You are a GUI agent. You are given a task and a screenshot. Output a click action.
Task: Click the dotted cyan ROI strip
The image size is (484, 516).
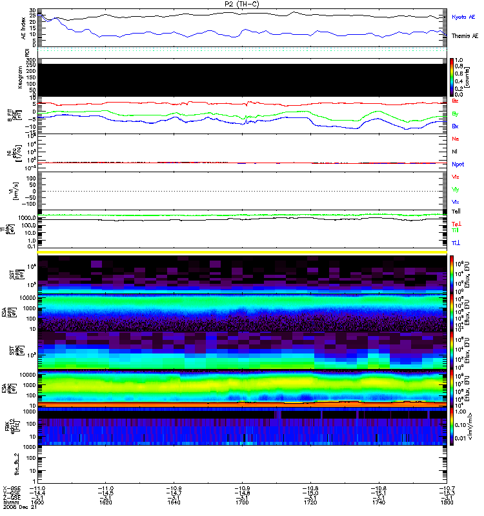click(x=243, y=50)
